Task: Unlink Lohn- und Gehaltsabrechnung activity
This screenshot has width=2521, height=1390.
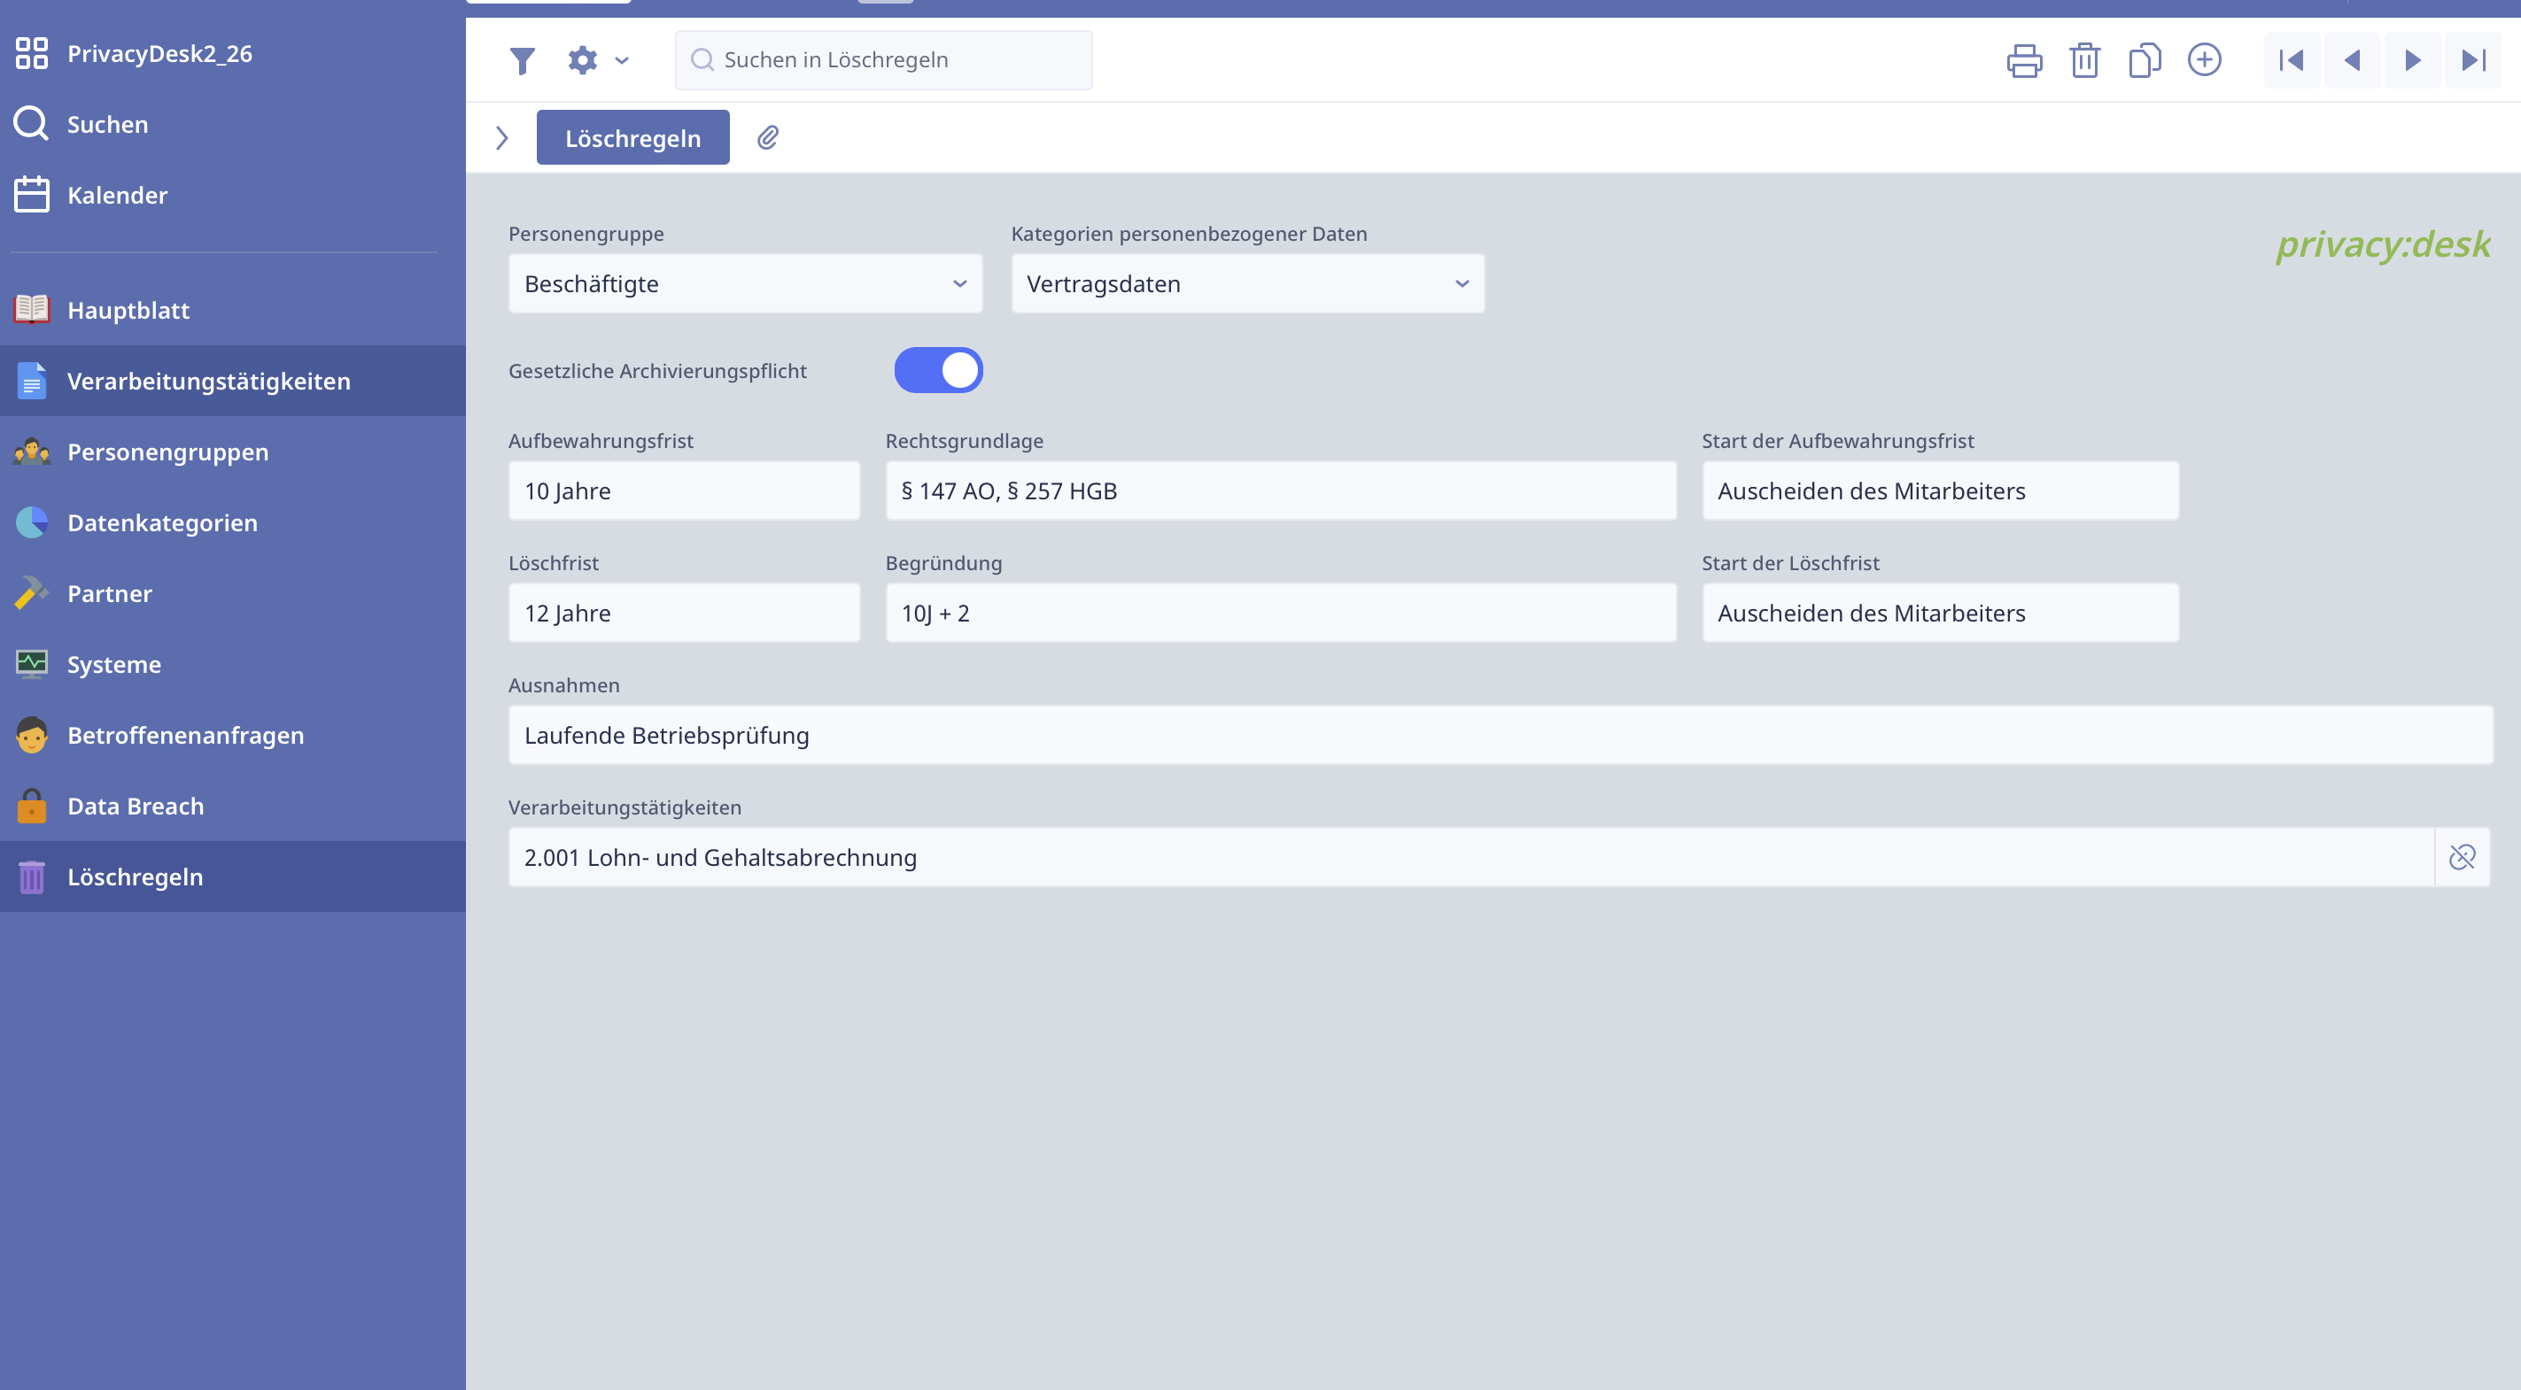Action: point(2462,857)
